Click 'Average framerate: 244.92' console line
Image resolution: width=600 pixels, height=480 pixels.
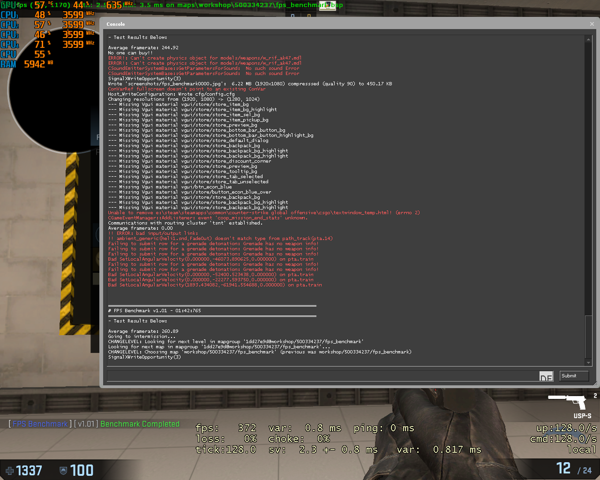coord(143,48)
